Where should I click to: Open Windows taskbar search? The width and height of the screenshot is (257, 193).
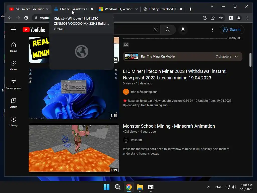pyautogui.click(x=117, y=187)
